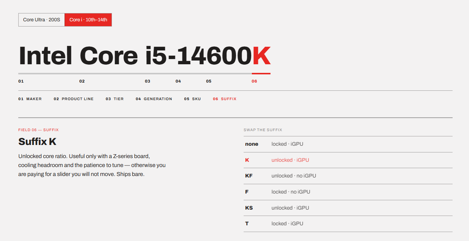The image size is (469, 241).
Task: Click 'Intel' in the processor headline
Action: pos(45,56)
